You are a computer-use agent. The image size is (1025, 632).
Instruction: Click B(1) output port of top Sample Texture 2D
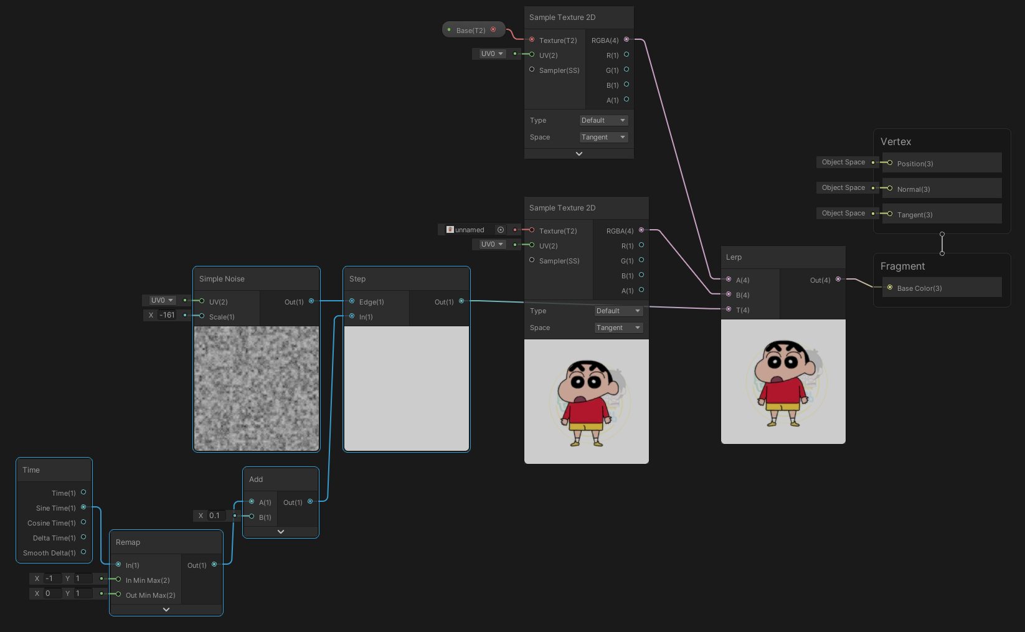click(626, 85)
